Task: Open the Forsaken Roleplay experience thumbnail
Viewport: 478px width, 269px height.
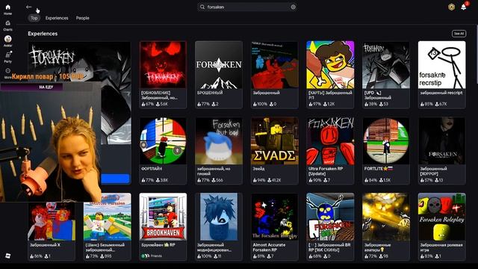Action: 441,217
